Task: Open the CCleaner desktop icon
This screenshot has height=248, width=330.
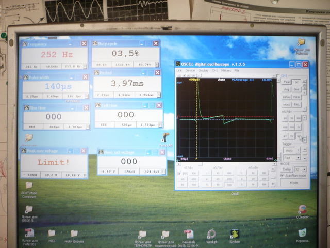Action: pos(302,210)
